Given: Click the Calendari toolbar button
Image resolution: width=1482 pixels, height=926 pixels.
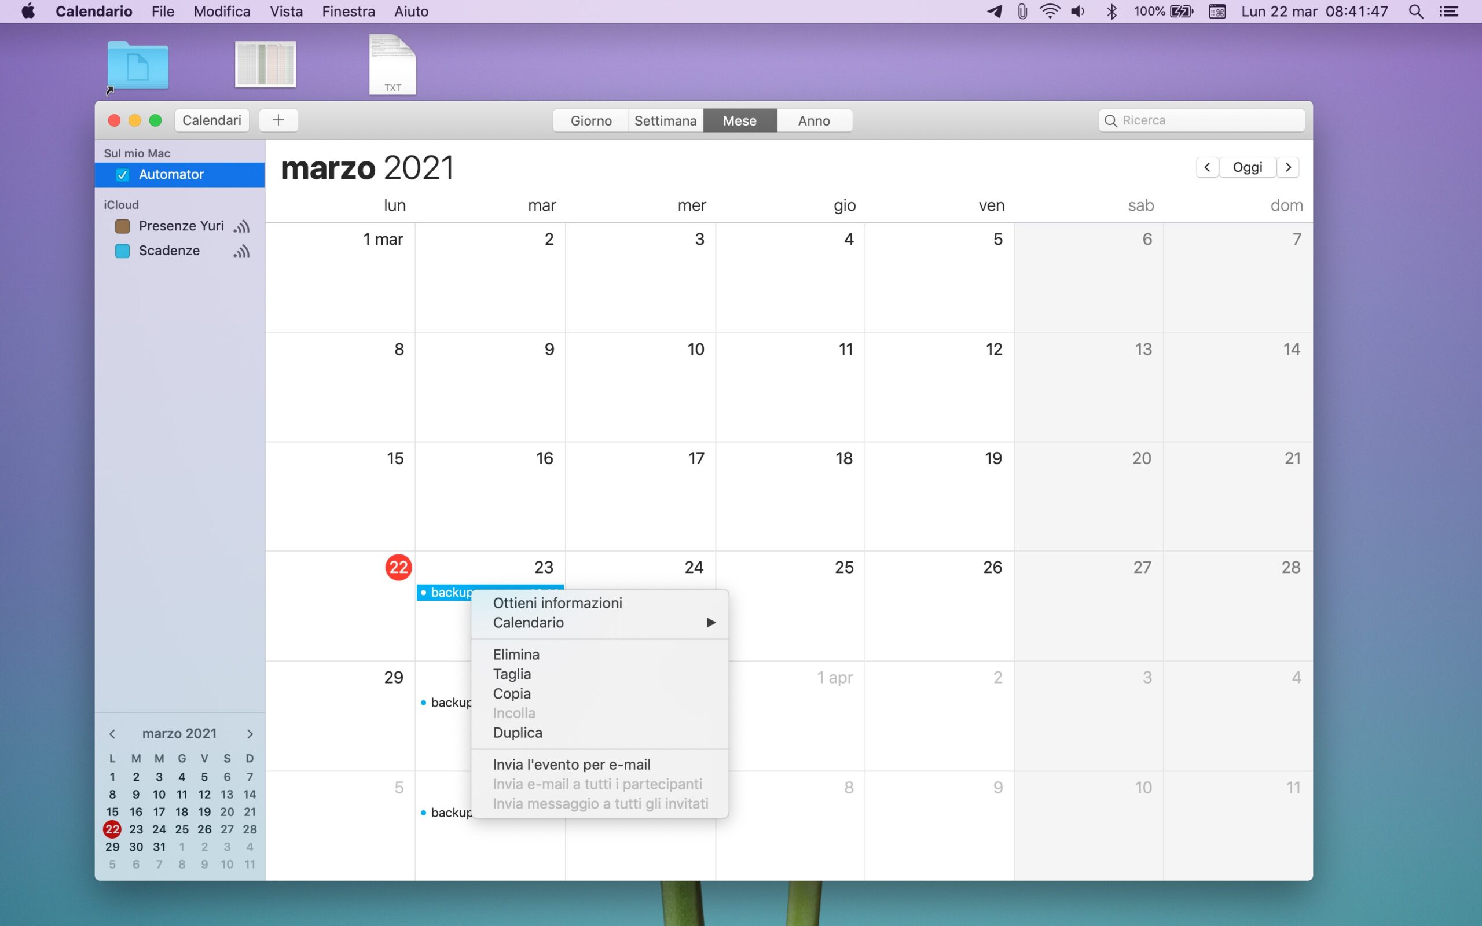Looking at the screenshot, I should coord(212,120).
